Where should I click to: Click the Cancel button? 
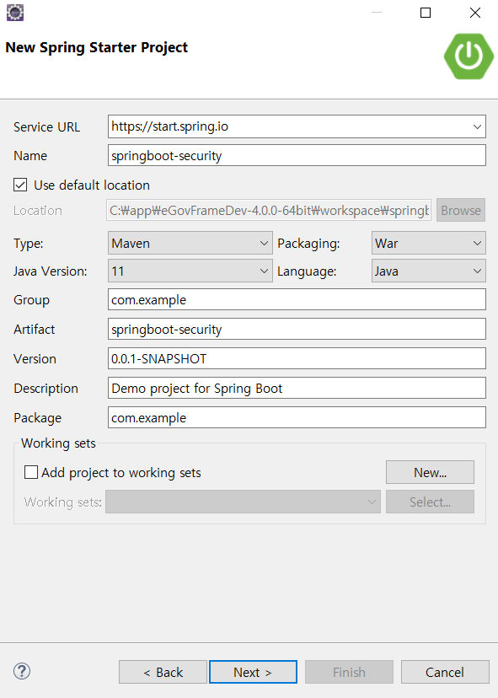click(445, 672)
